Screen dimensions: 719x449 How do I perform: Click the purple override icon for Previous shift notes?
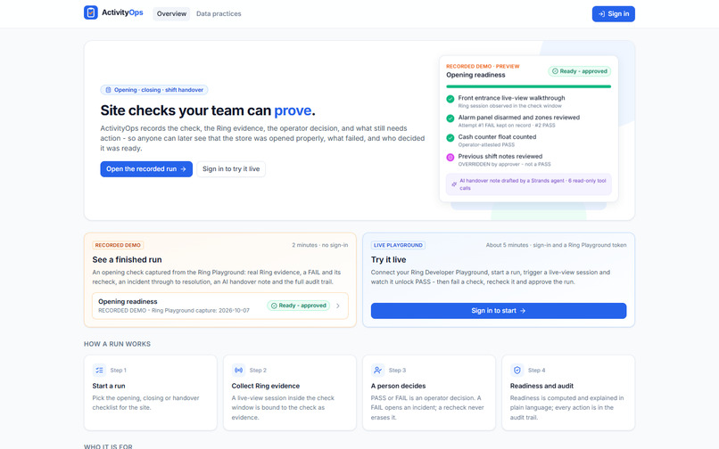click(x=450, y=157)
